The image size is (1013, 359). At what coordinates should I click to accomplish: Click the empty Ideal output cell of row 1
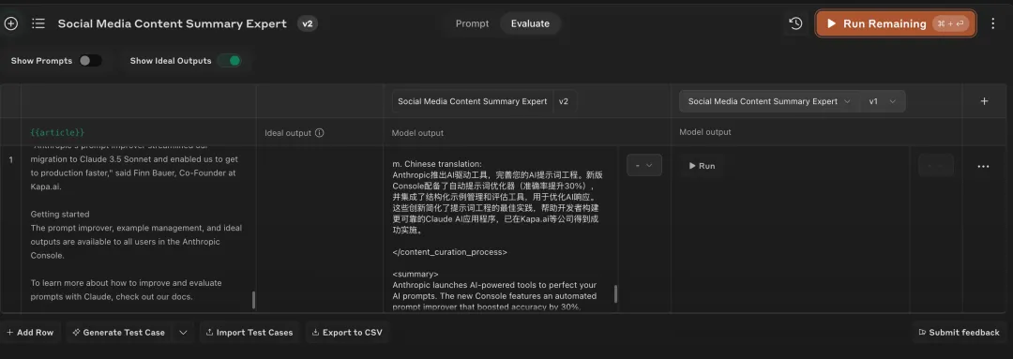[x=320, y=230]
